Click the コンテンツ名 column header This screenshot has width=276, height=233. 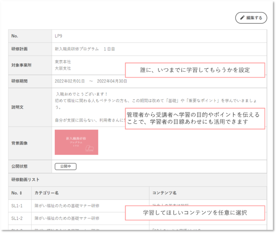[x=164, y=193]
